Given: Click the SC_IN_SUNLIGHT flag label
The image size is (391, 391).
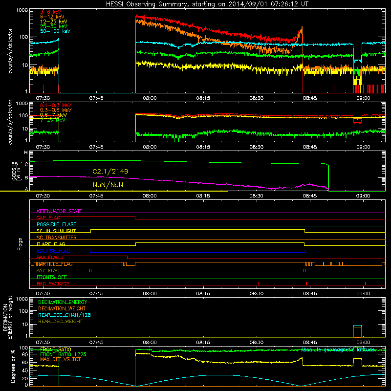Looking at the screenshot, I should tap(56, 231).
